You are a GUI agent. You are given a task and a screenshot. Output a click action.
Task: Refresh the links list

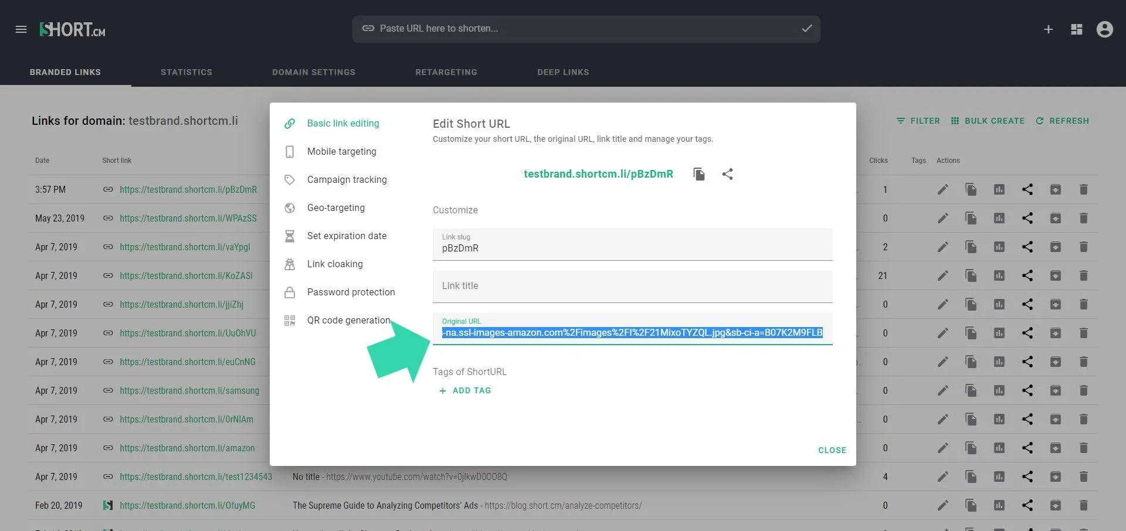1063,121
